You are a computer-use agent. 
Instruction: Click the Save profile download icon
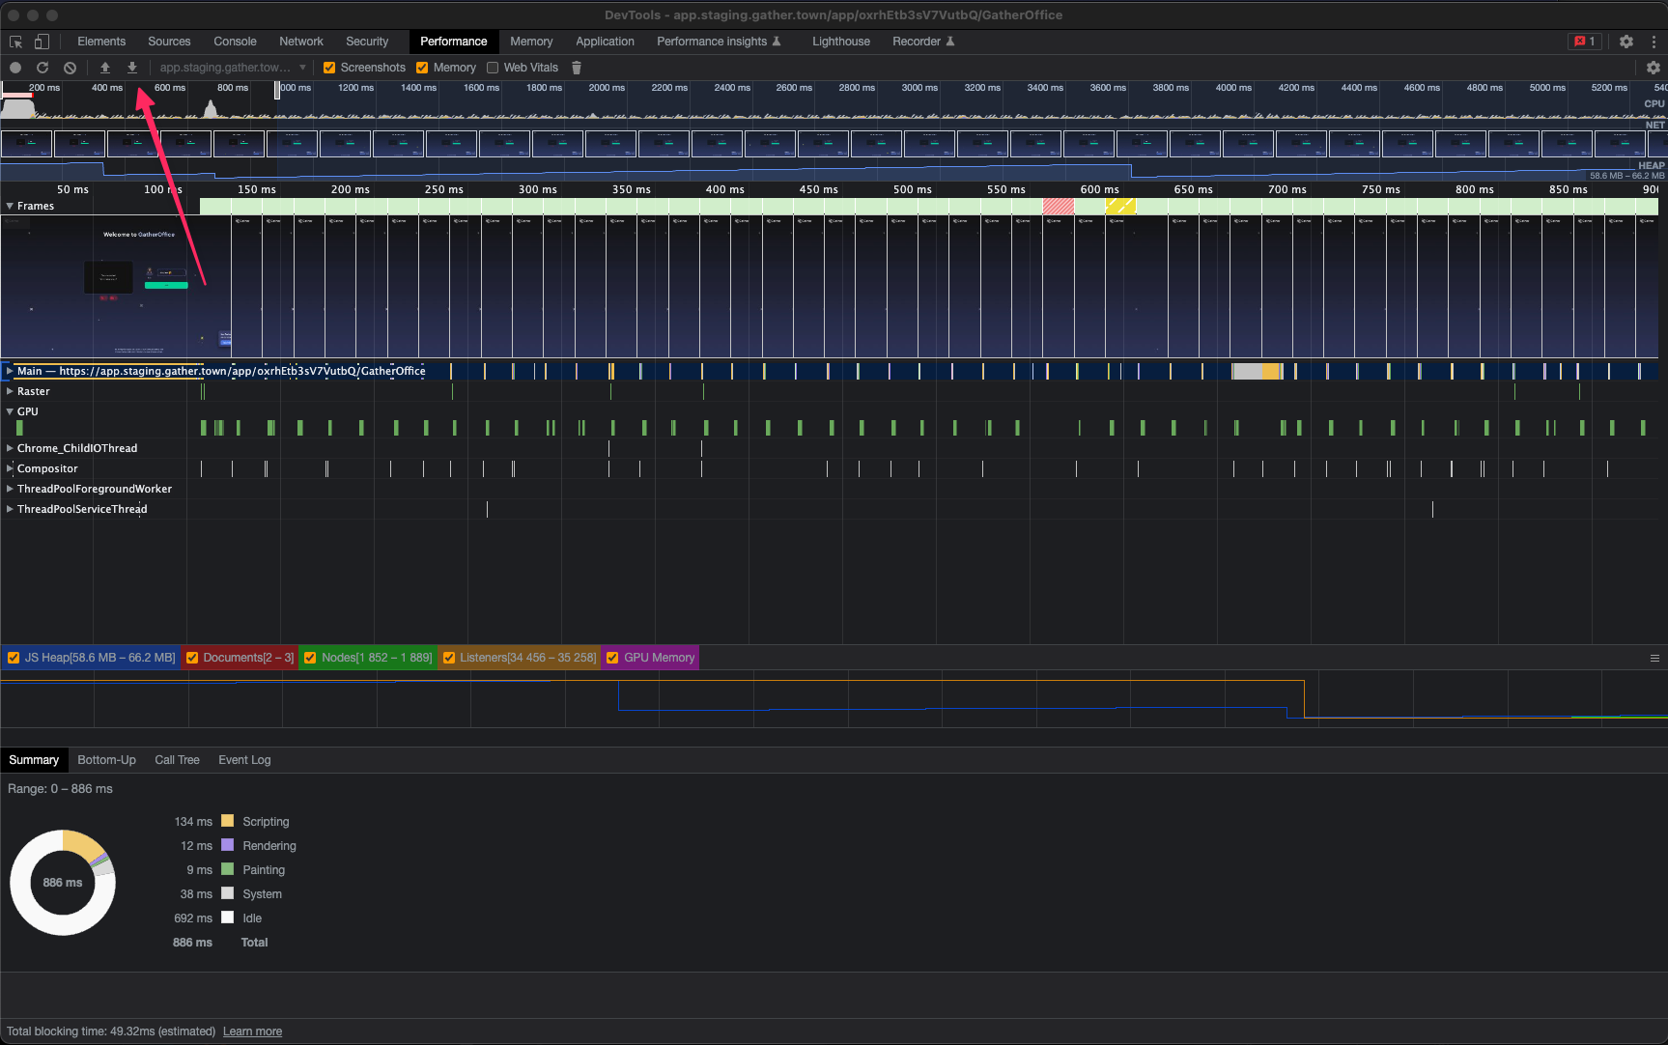132,68
